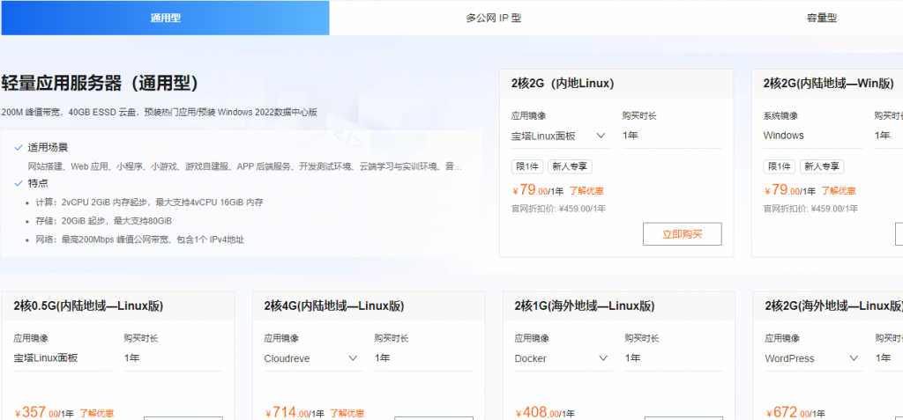The height and width of the screenshot is (420, 903).
Task: Switch to the 通用型 tab
Action: [x=165, y=18]
